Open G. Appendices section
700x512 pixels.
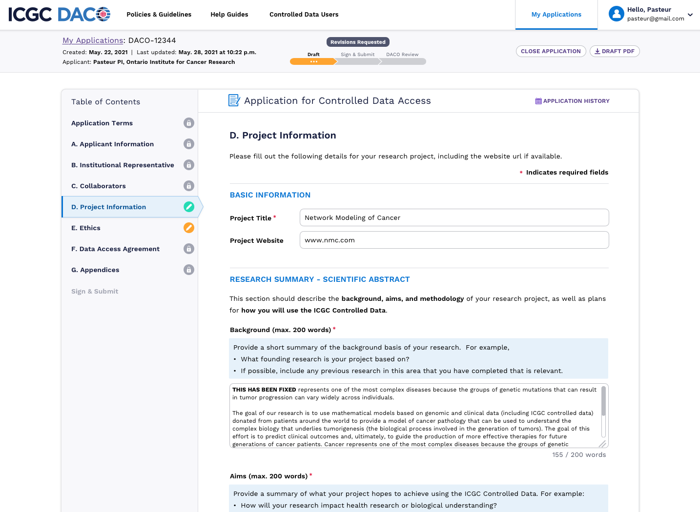tap(95, 270)
